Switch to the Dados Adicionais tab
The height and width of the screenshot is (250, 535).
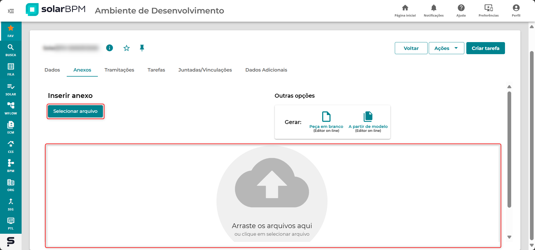pos(266,70)
